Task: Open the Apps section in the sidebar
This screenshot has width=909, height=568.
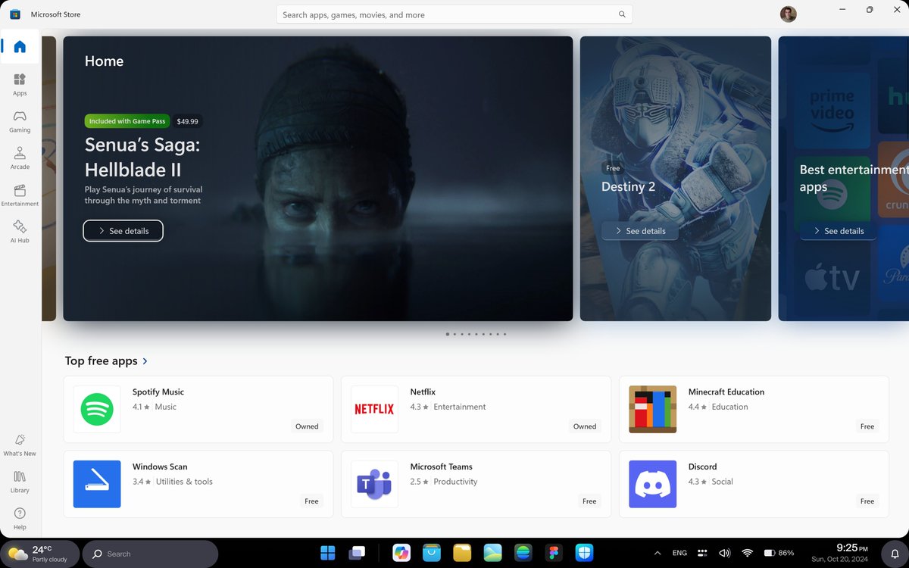Action: point(19,82)
